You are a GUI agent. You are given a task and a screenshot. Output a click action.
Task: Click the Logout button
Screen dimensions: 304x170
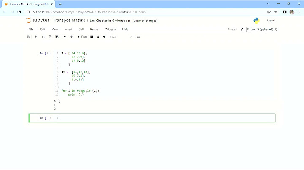click(271, 21)
